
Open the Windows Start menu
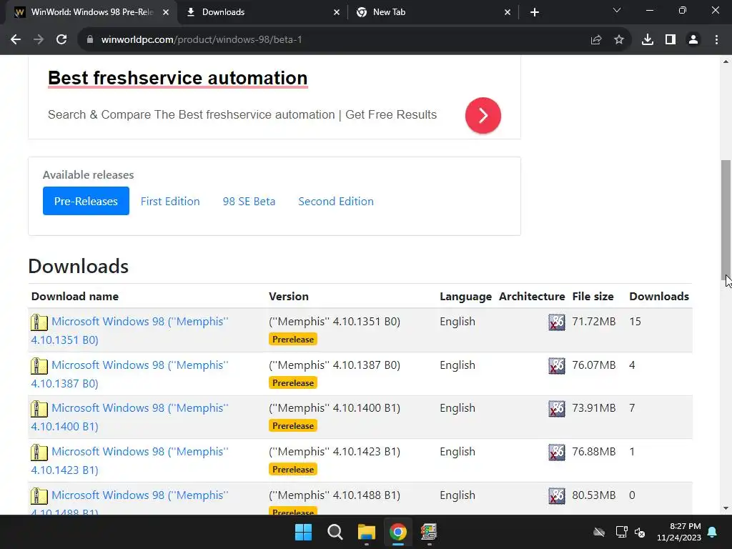tap(303, 532)
